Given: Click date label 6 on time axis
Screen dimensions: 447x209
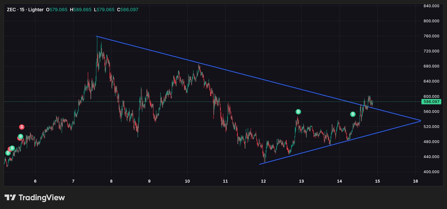Looking at the screenshot, I should [35, 181].
